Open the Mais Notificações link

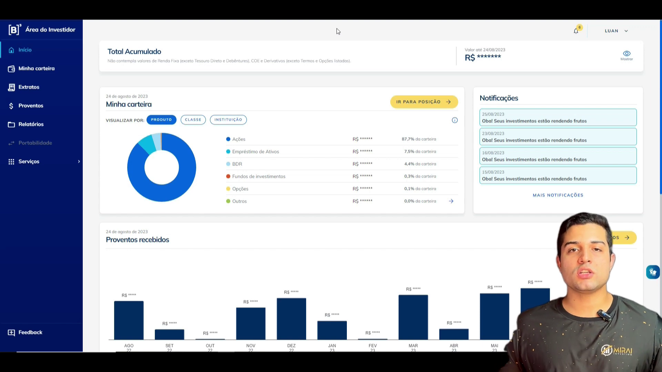coord(558,195)
